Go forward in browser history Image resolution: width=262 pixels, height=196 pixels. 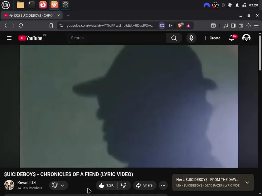(x=13, y=26)
